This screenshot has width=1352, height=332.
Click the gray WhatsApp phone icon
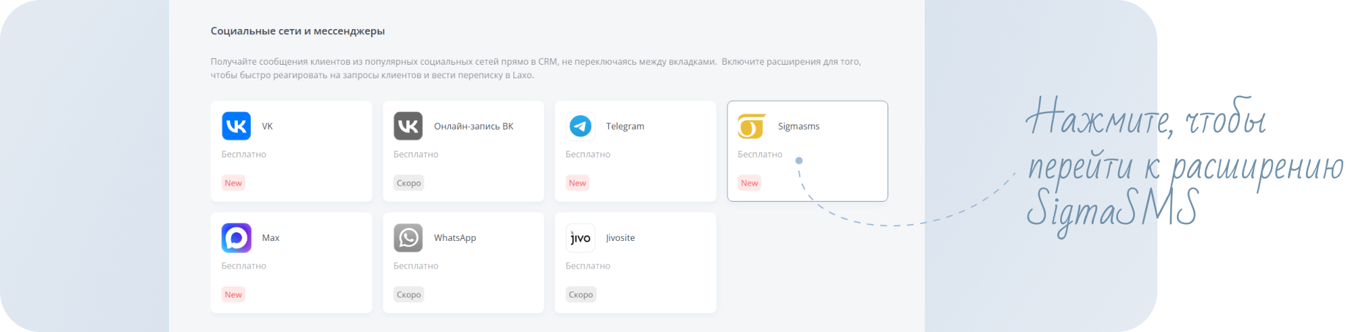pos(408,238)
